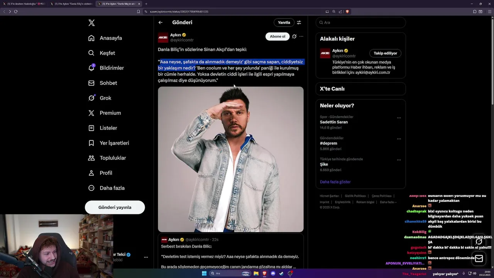This screenshot has width=494, height=278.
Task: Open Aykırı's avatar in the post header
Action: pyautogui.click(x=163, y=37)
